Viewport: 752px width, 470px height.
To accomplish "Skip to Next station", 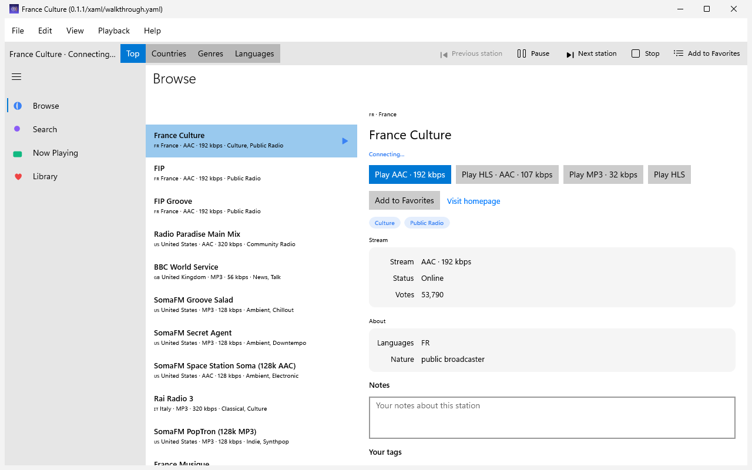I will [x=591, y=53].
